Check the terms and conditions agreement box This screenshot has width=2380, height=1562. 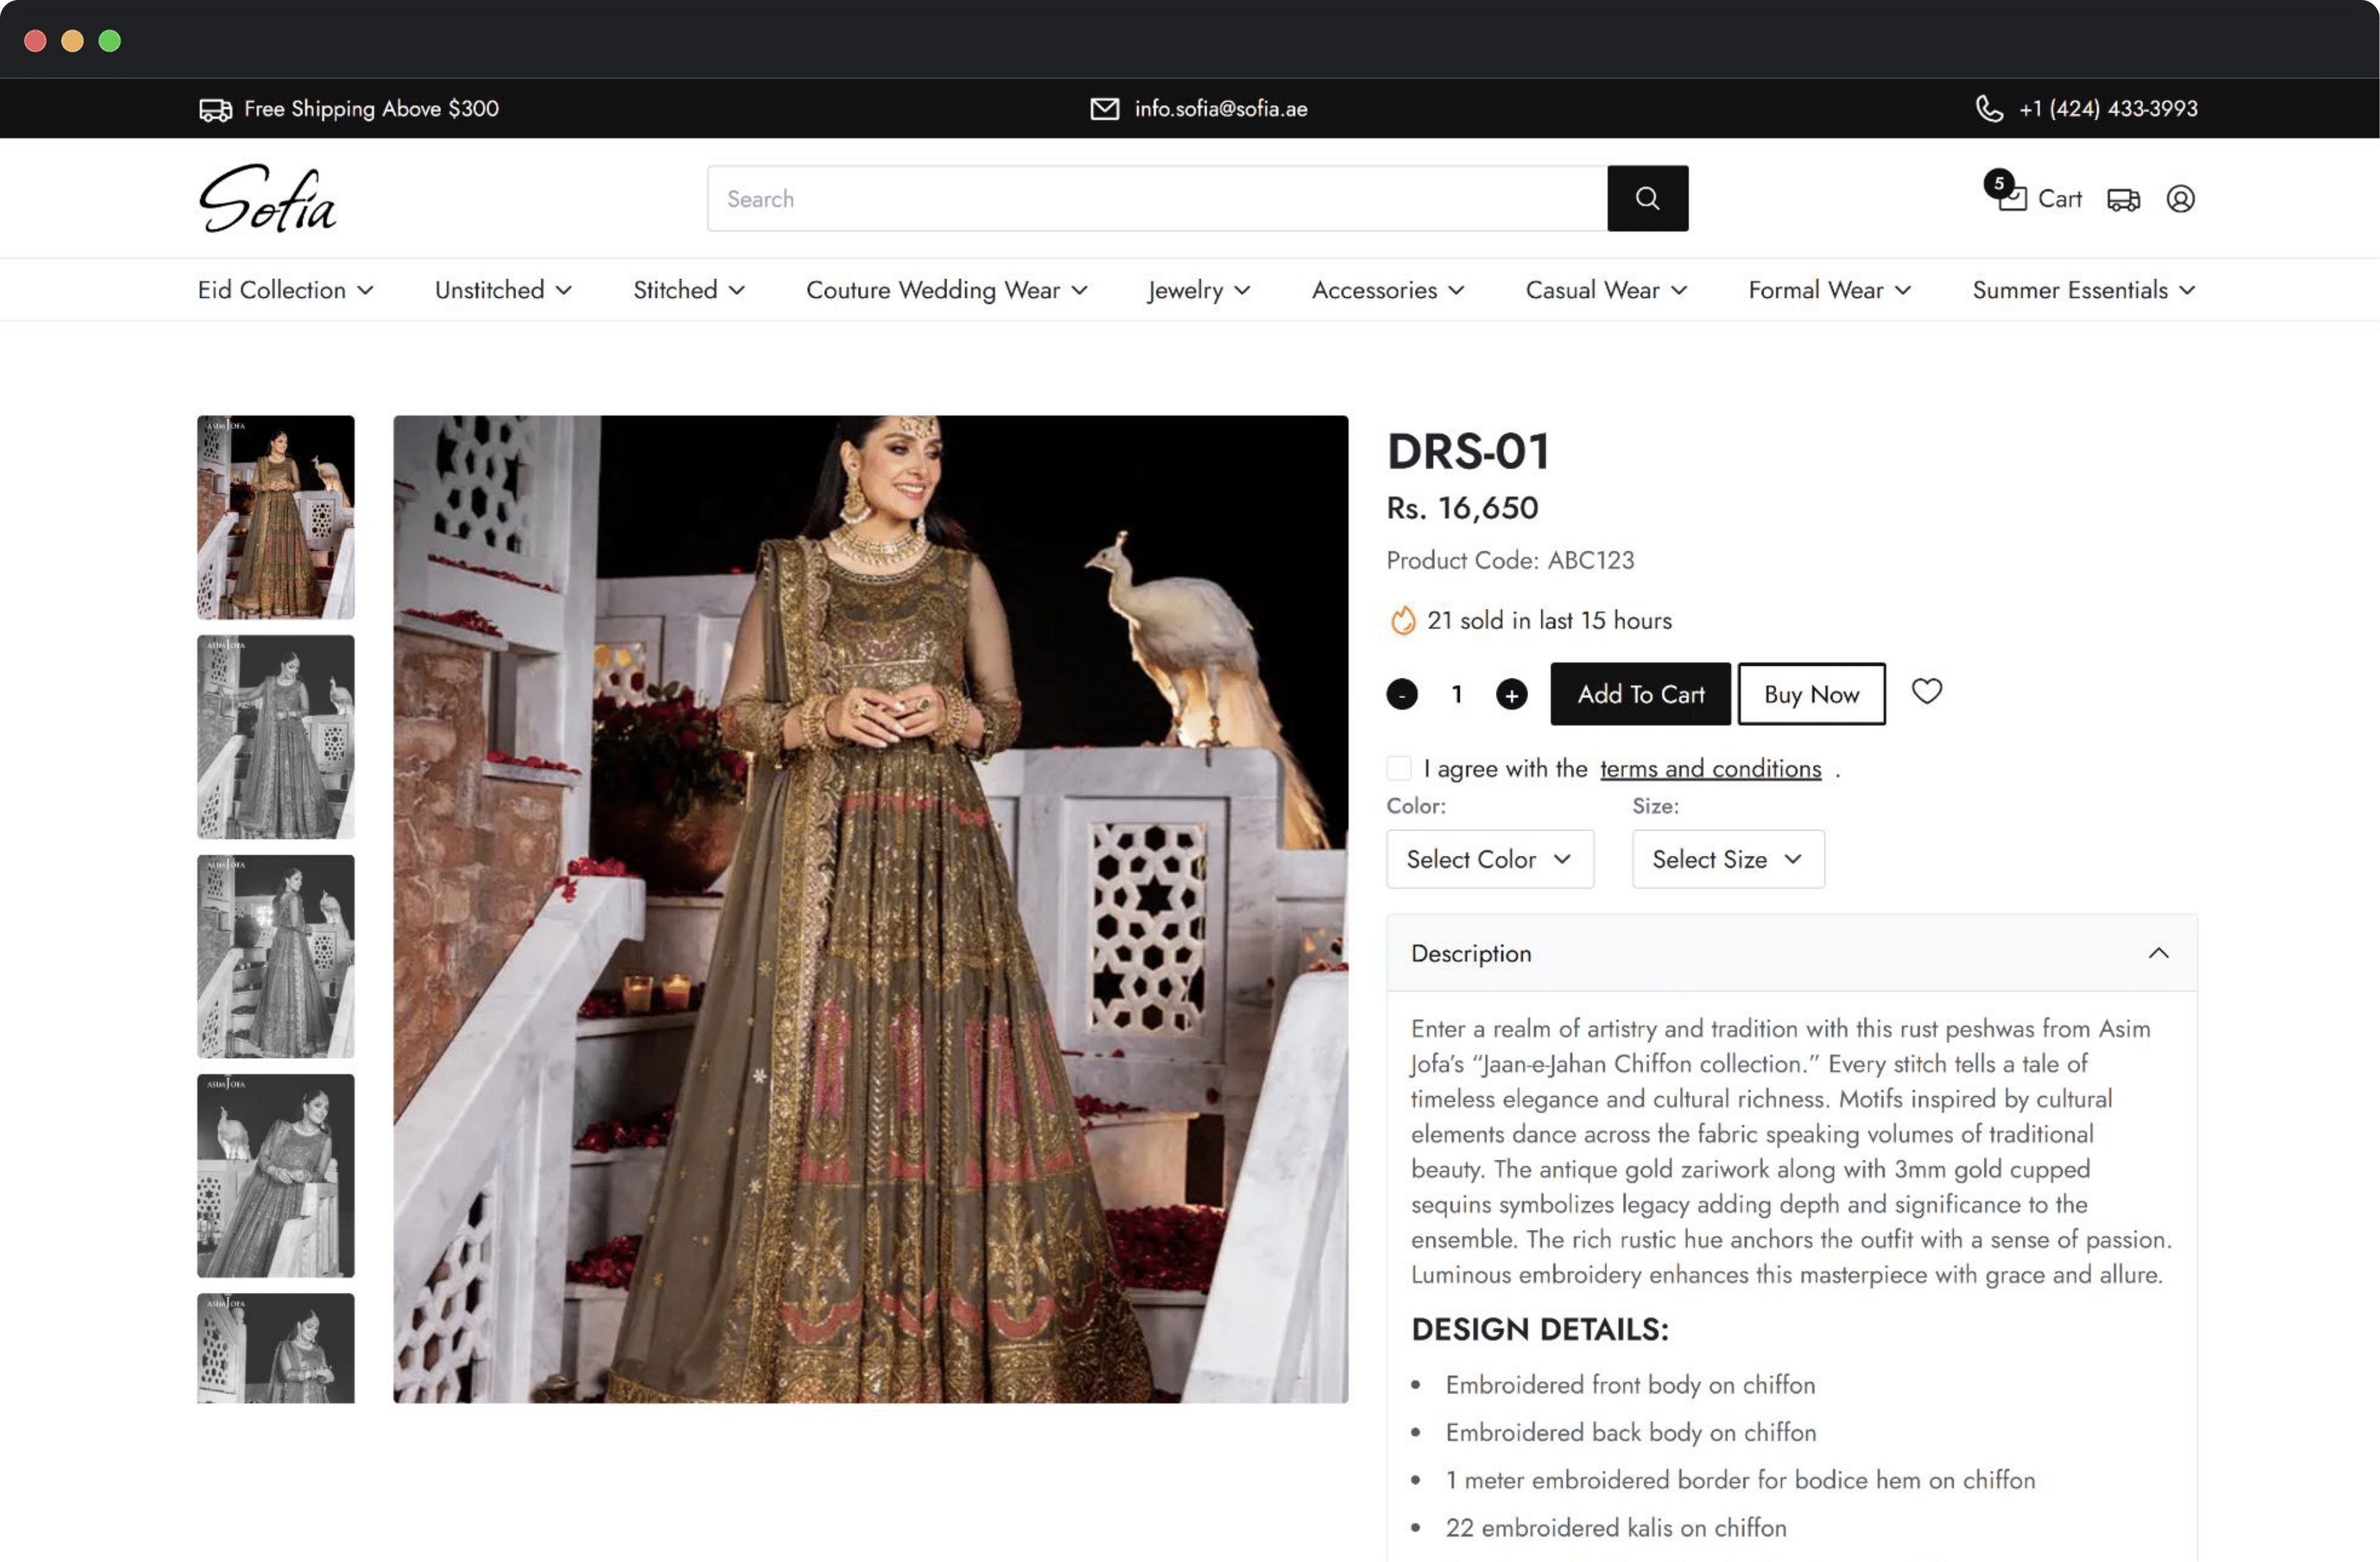pos(1399,768)
